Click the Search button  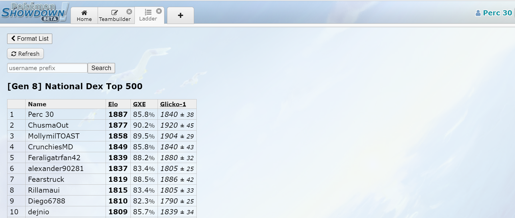101,68
